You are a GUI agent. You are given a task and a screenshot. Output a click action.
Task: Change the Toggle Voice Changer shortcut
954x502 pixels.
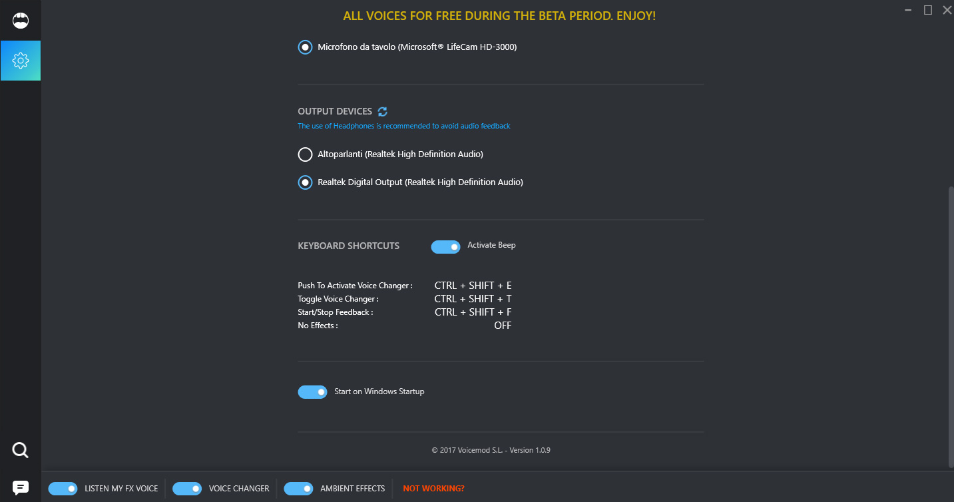(473, 299)
